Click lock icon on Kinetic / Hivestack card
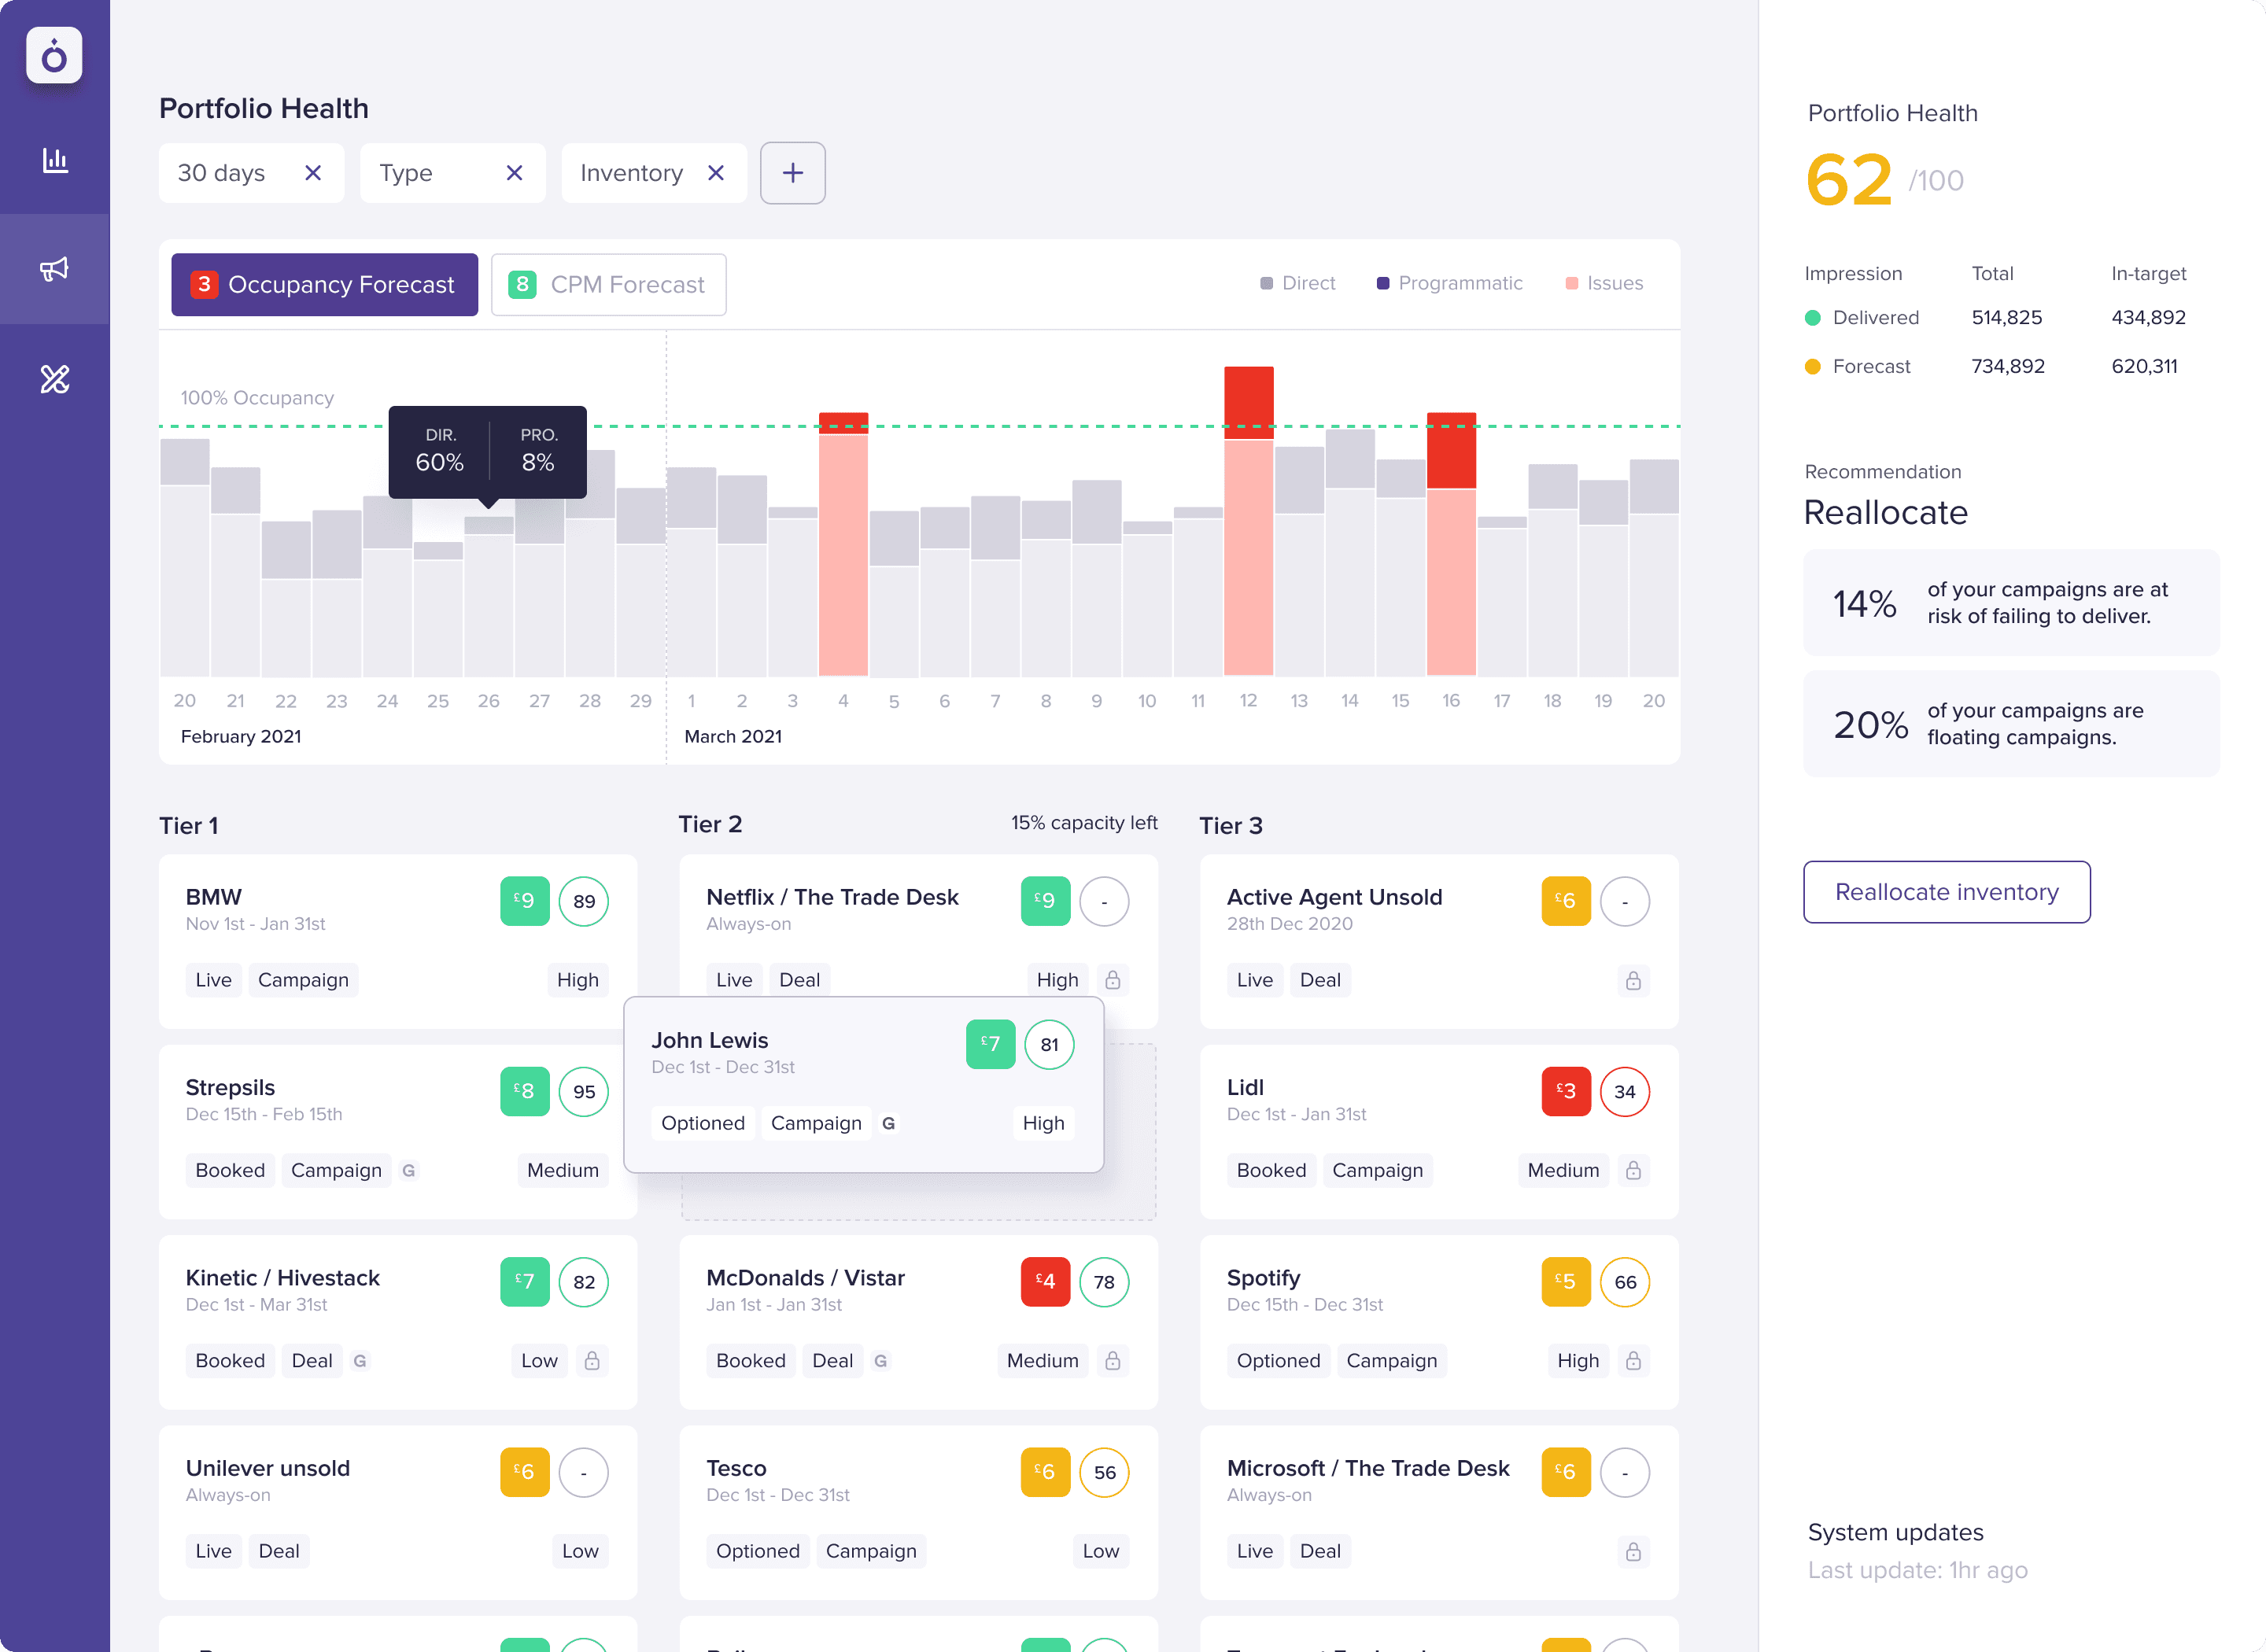This screenshot has height=1652, width=2266. click(592, 1360)
